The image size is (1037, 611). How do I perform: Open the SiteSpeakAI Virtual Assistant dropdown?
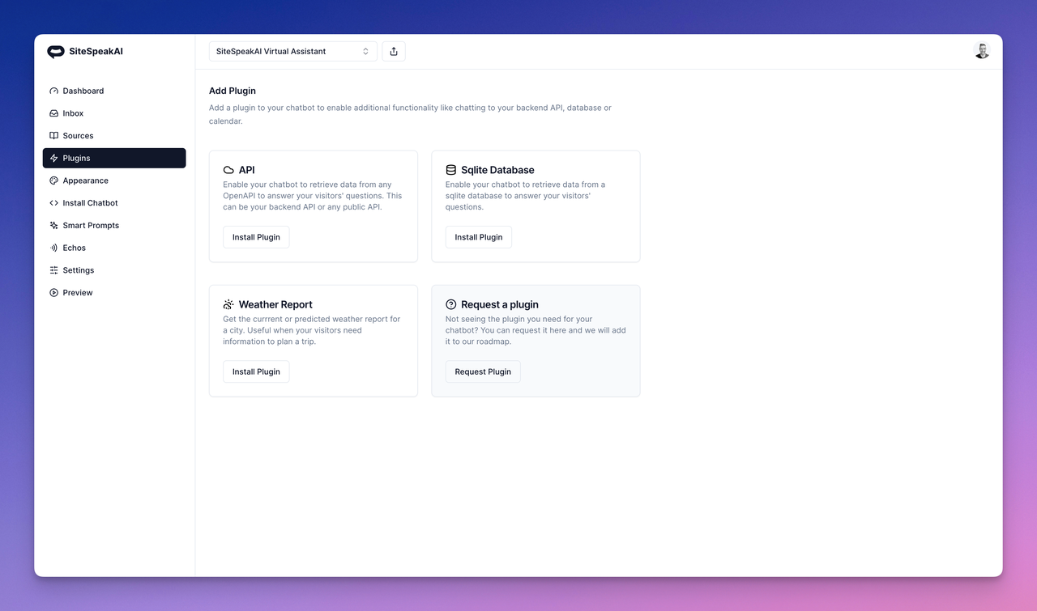click(x=293, y=51)
